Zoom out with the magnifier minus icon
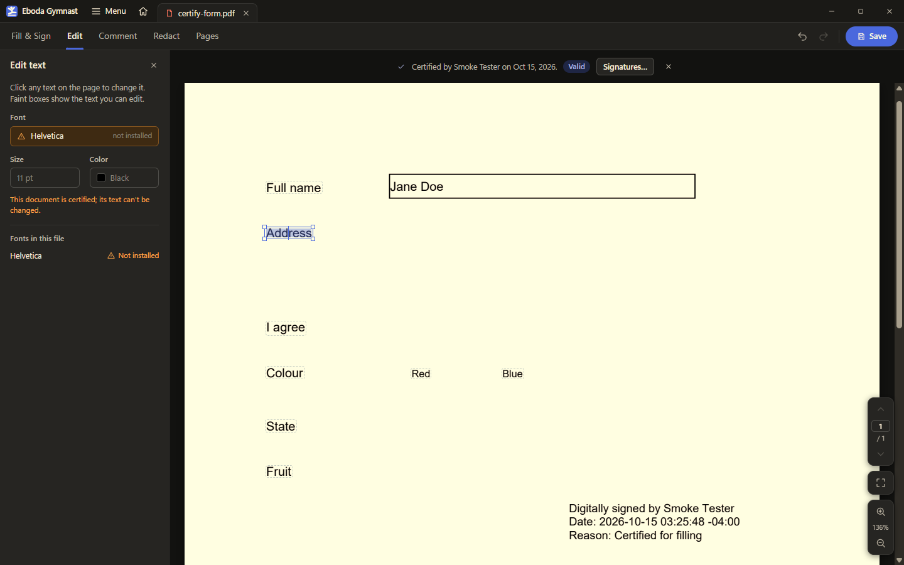The image size is (904, 565). click(881, 543)
